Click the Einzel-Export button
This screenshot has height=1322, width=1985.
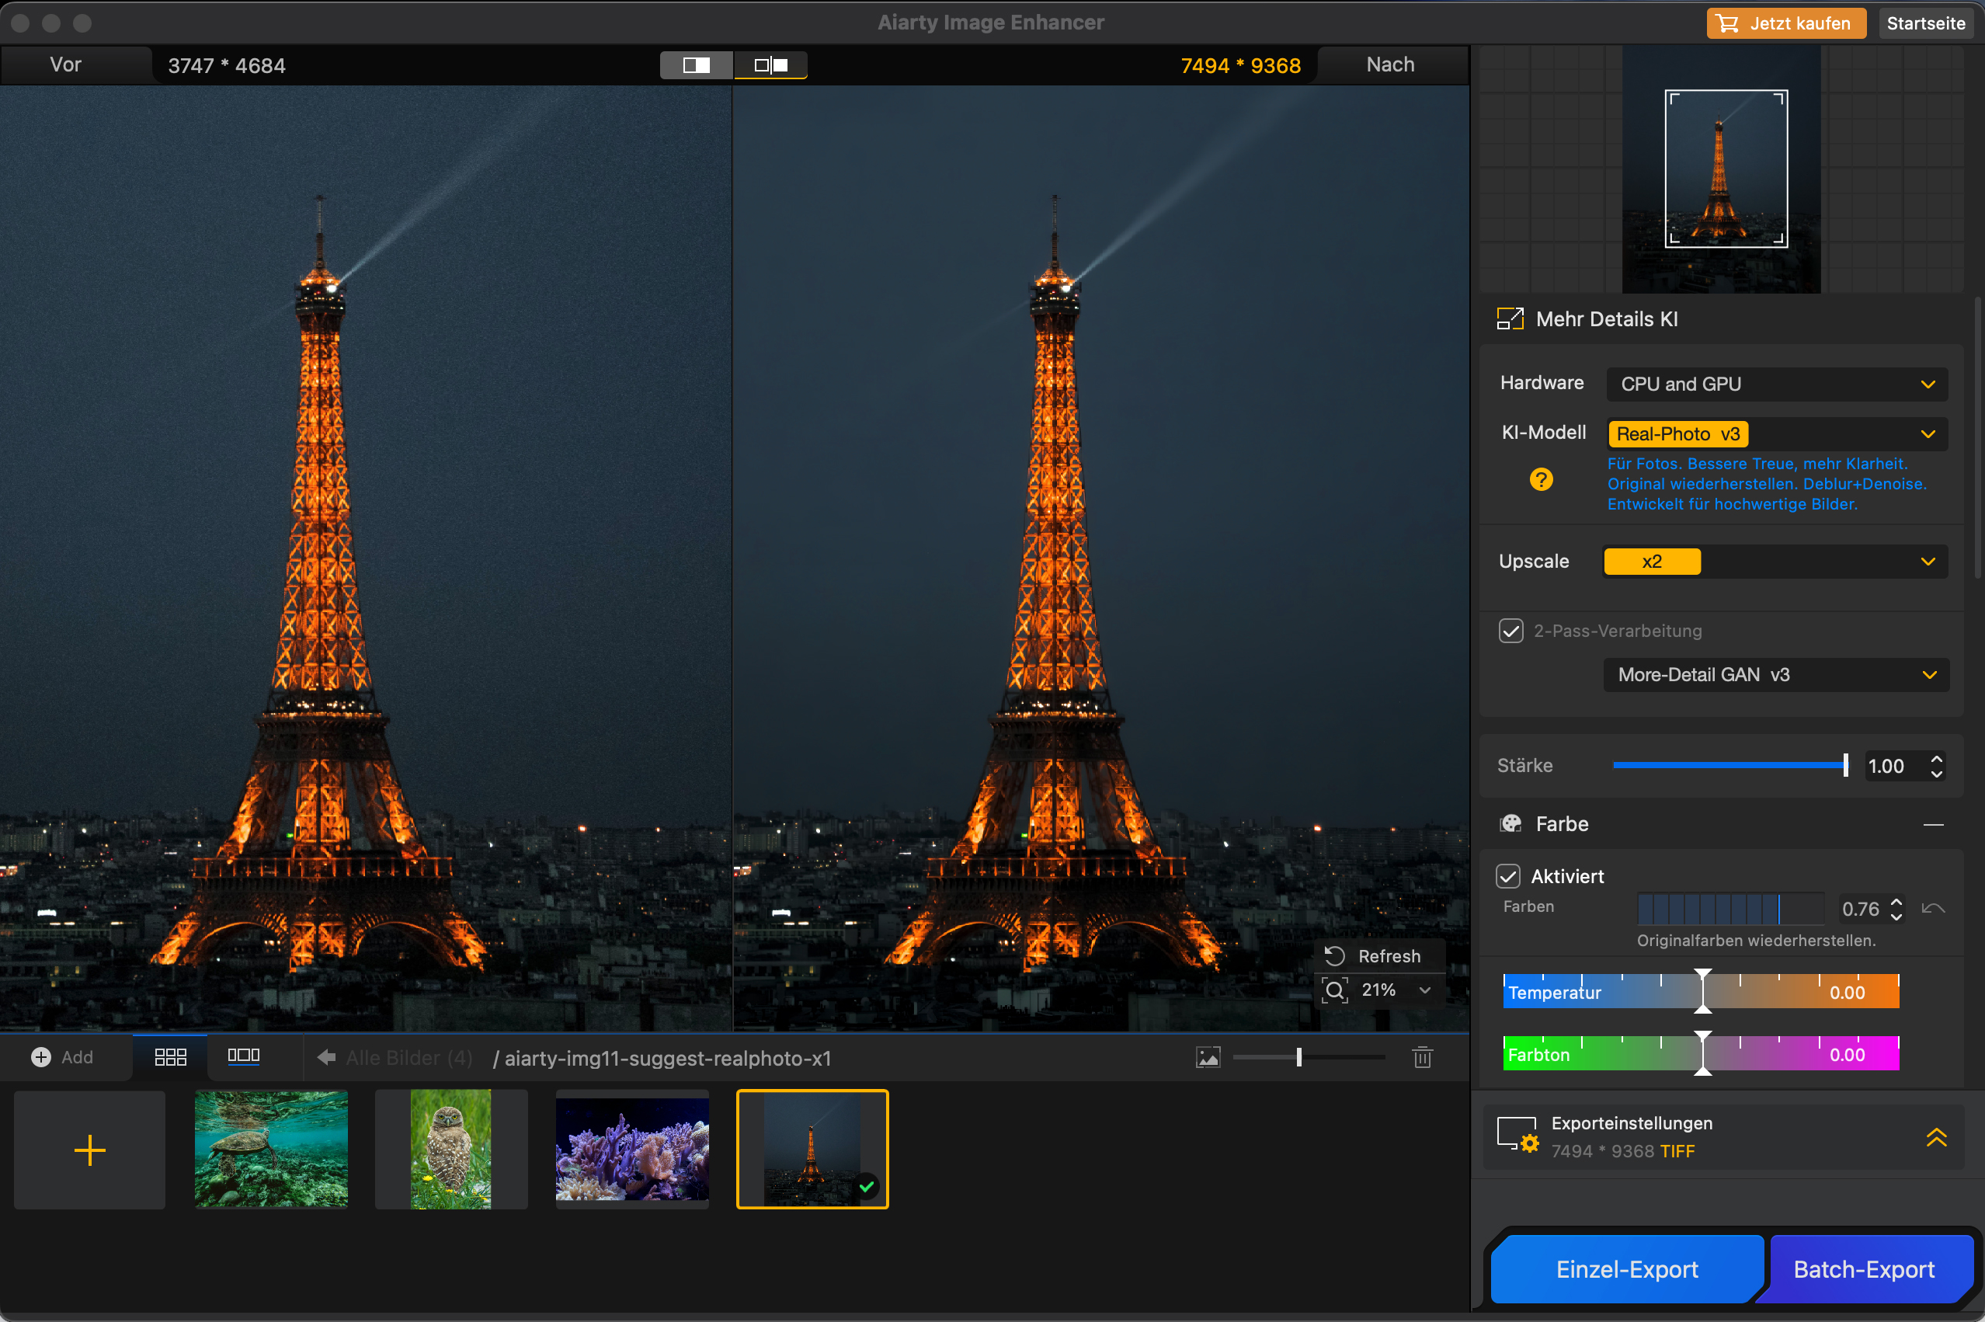(x=1626, y=1269)
